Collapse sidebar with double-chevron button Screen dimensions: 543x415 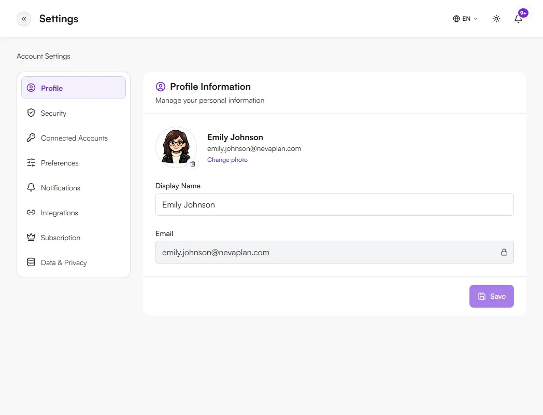[x=24, y=19]
